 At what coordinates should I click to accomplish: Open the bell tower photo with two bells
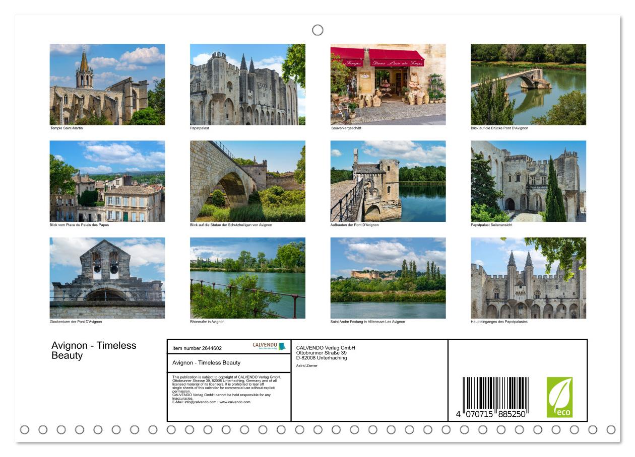pyautogui.click(x=107, y=278)
